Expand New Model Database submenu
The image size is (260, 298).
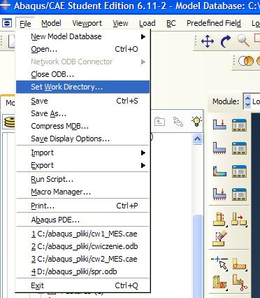pyautogui.click(x=82, y=36)
